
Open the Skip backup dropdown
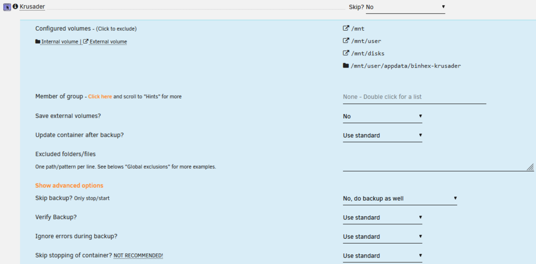(400, 199)
